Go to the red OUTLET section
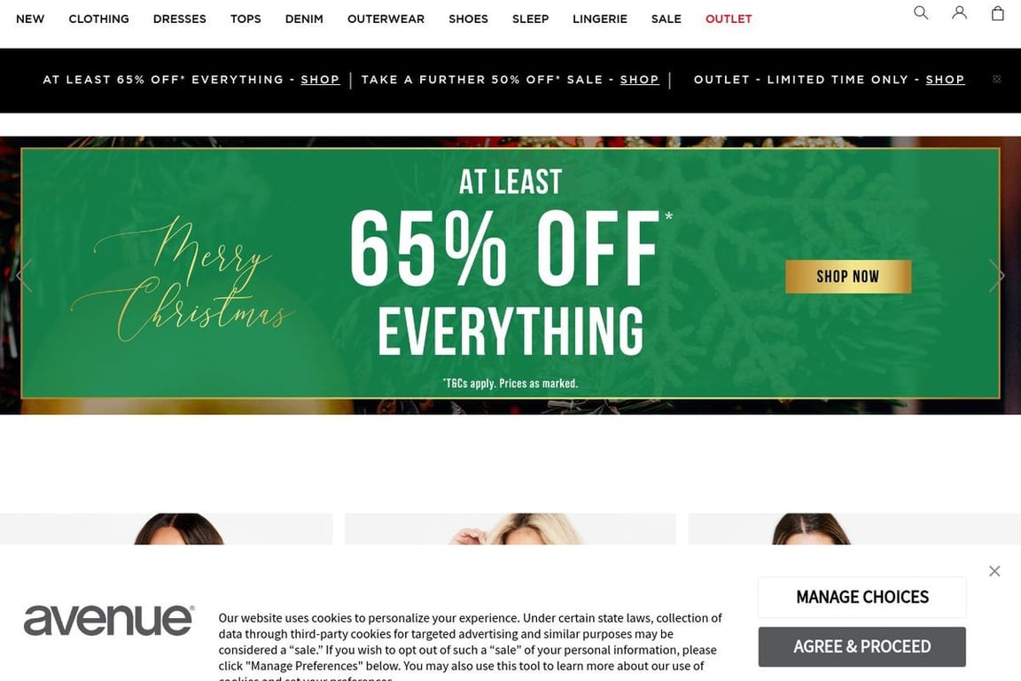Screen dimensions: 1021x681 click(x=729, y=19)
